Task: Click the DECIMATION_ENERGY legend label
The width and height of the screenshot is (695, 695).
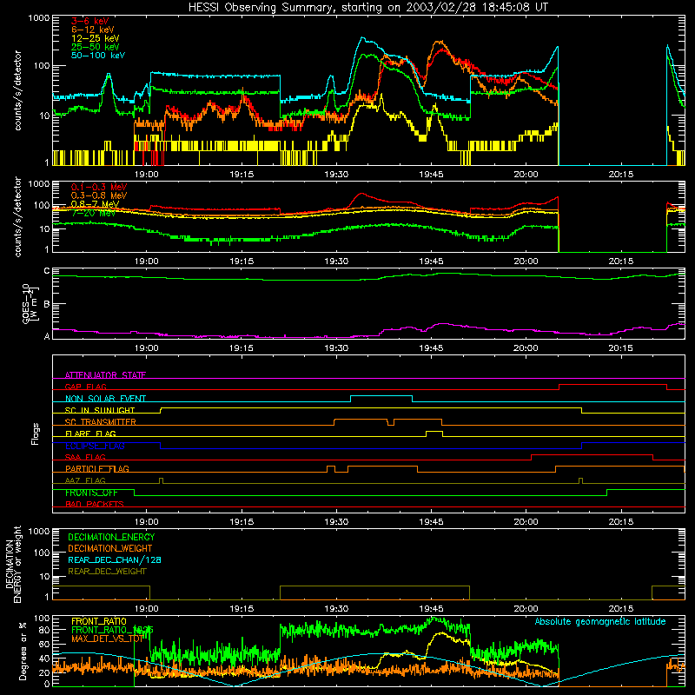Action: tap(111, 537)
